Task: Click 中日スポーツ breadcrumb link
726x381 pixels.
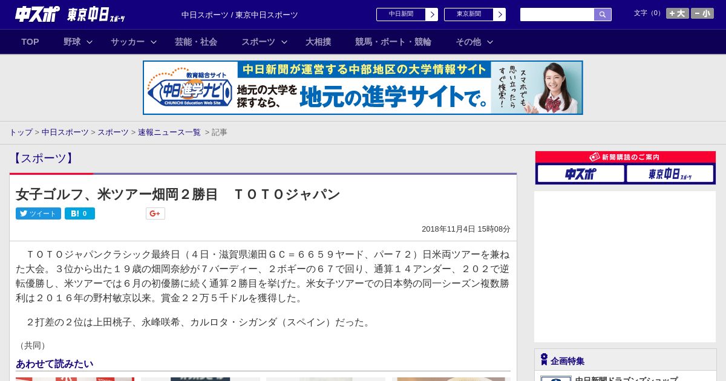Action: 65,132
